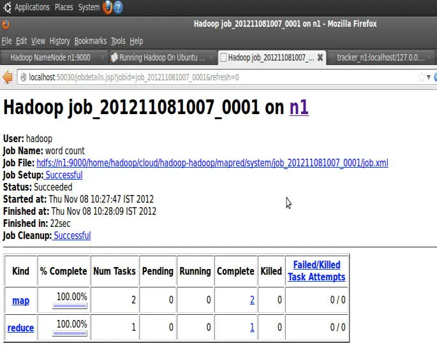Viewport: 437px width, 348px height.
Task: Open the Bookmarks menu
Action: [91, 41]
